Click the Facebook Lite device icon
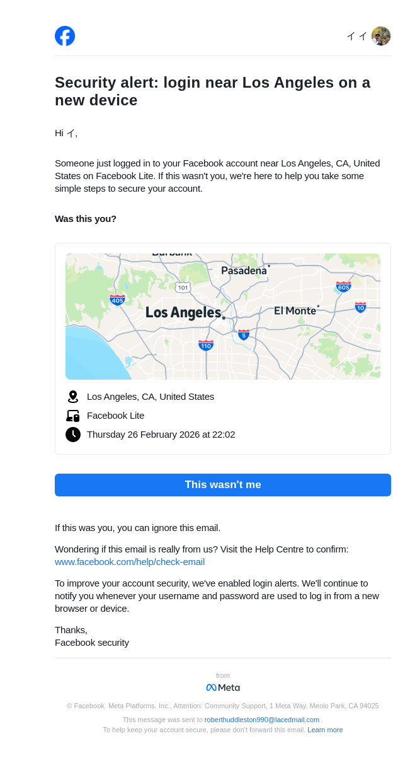This screenshot has width=393, height=765. 73,416
